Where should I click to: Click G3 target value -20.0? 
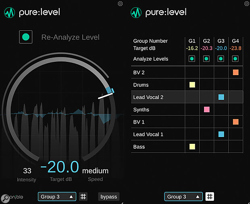click(x=221, y=48)
